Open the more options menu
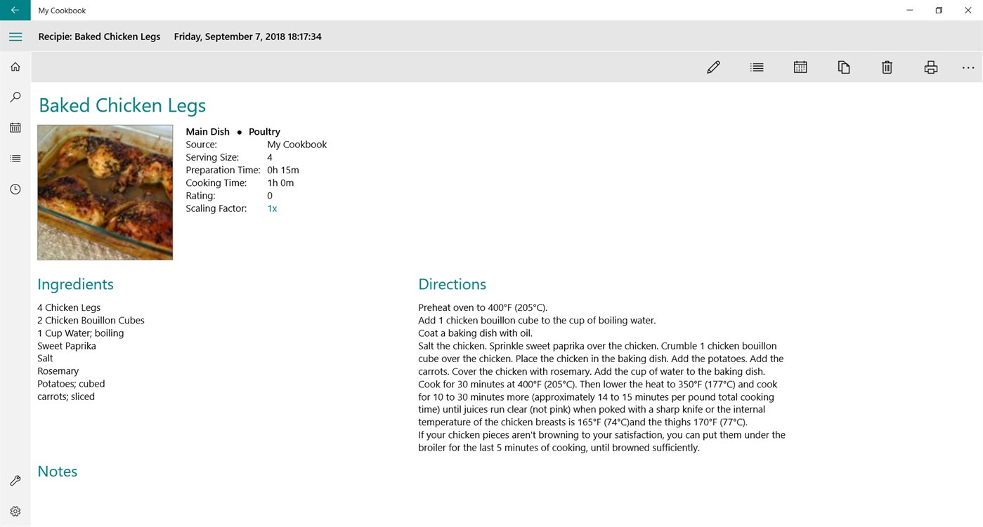 [968, 67]
